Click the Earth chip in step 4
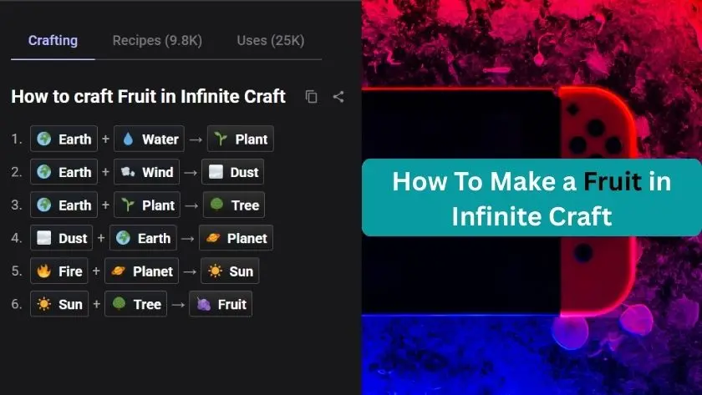Image resolution: width=702 pixels, height=395 pixels. tap(143, 238)
